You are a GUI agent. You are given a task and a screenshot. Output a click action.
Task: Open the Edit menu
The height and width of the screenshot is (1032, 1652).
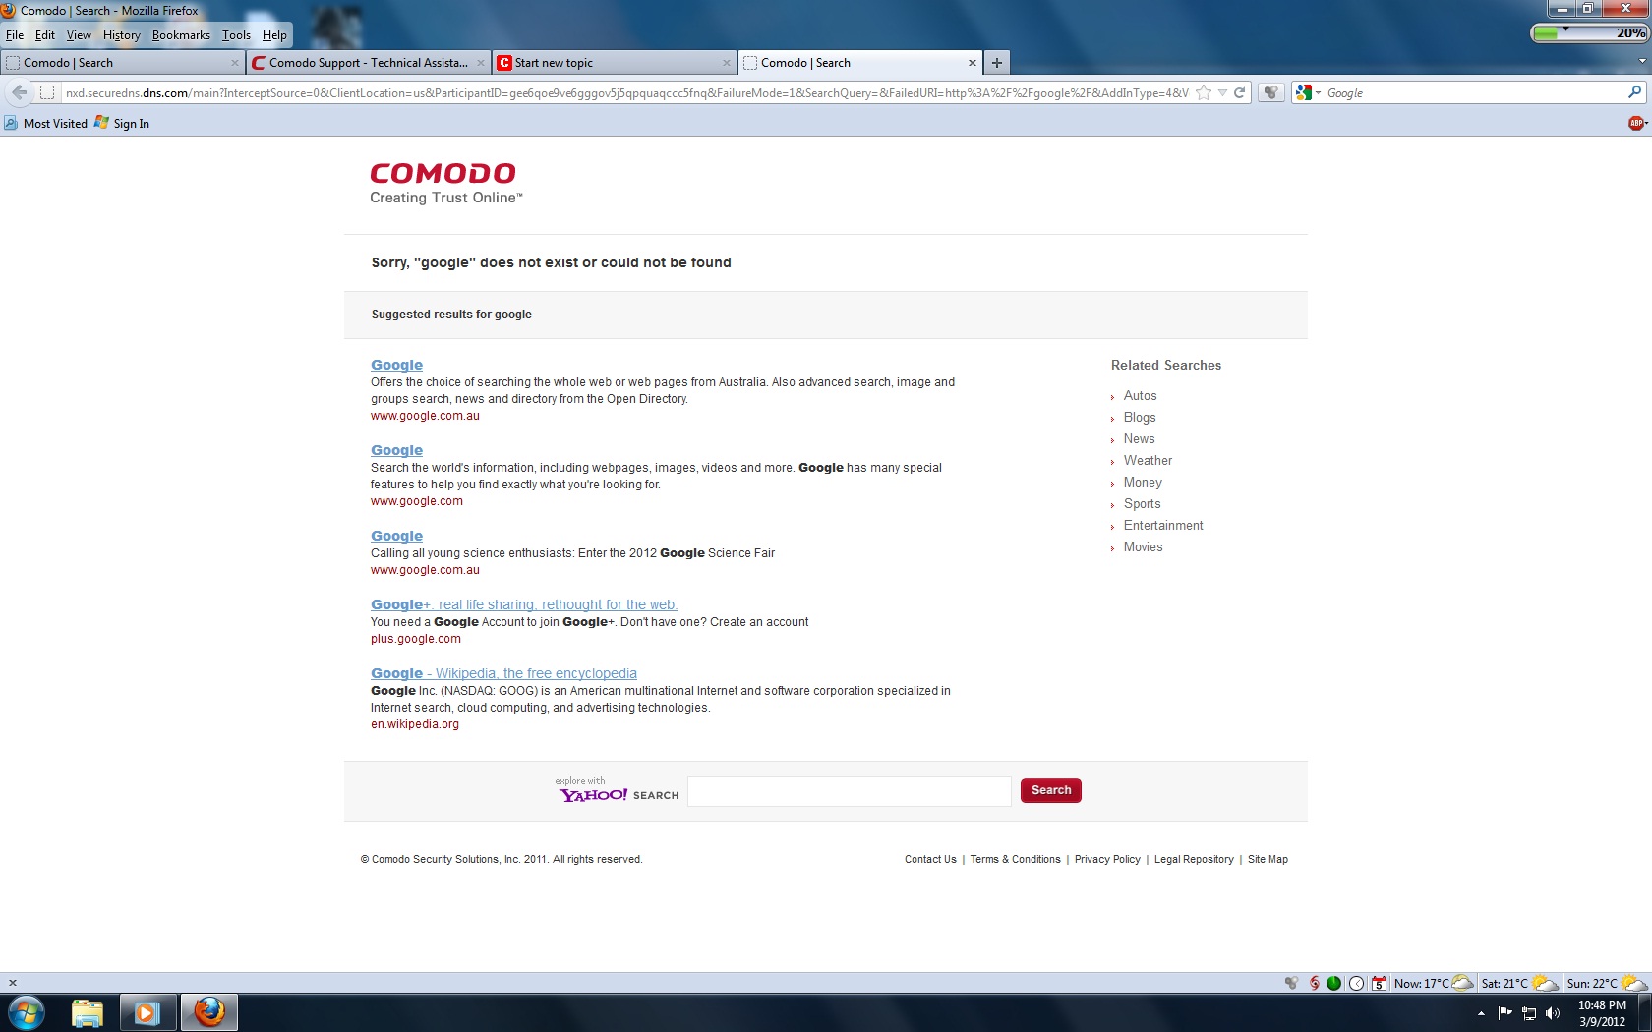click(45, 35)
